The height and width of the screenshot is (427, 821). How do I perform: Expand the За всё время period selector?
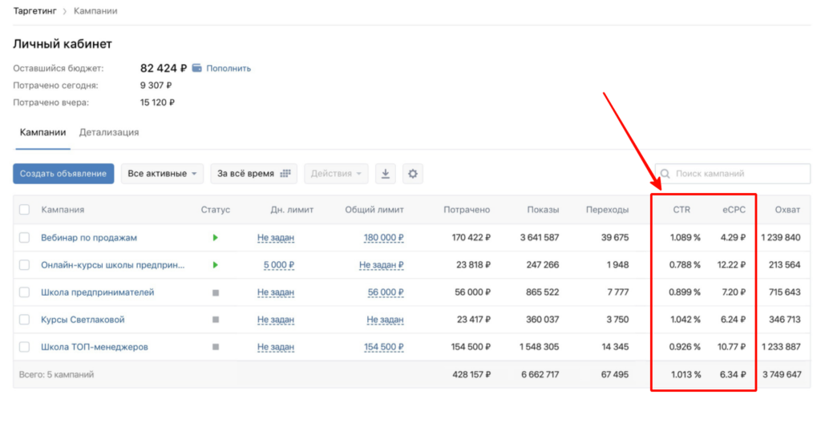[253, 174]
